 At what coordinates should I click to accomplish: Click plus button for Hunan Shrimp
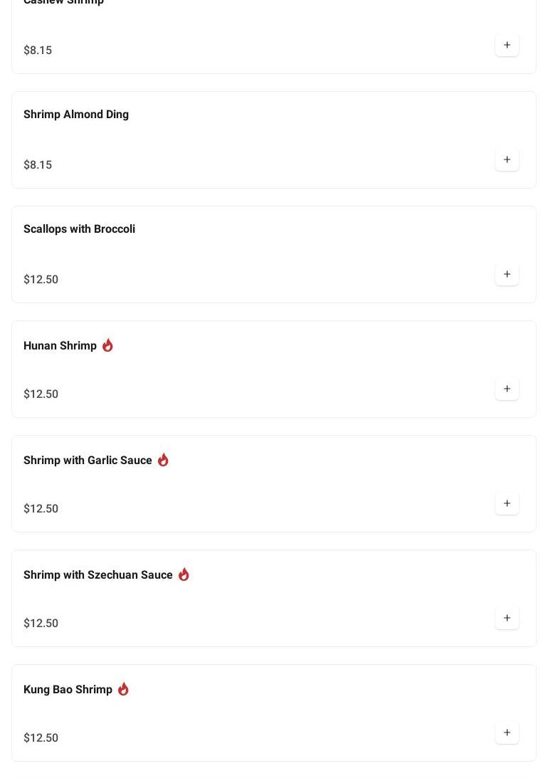[507, 389]
